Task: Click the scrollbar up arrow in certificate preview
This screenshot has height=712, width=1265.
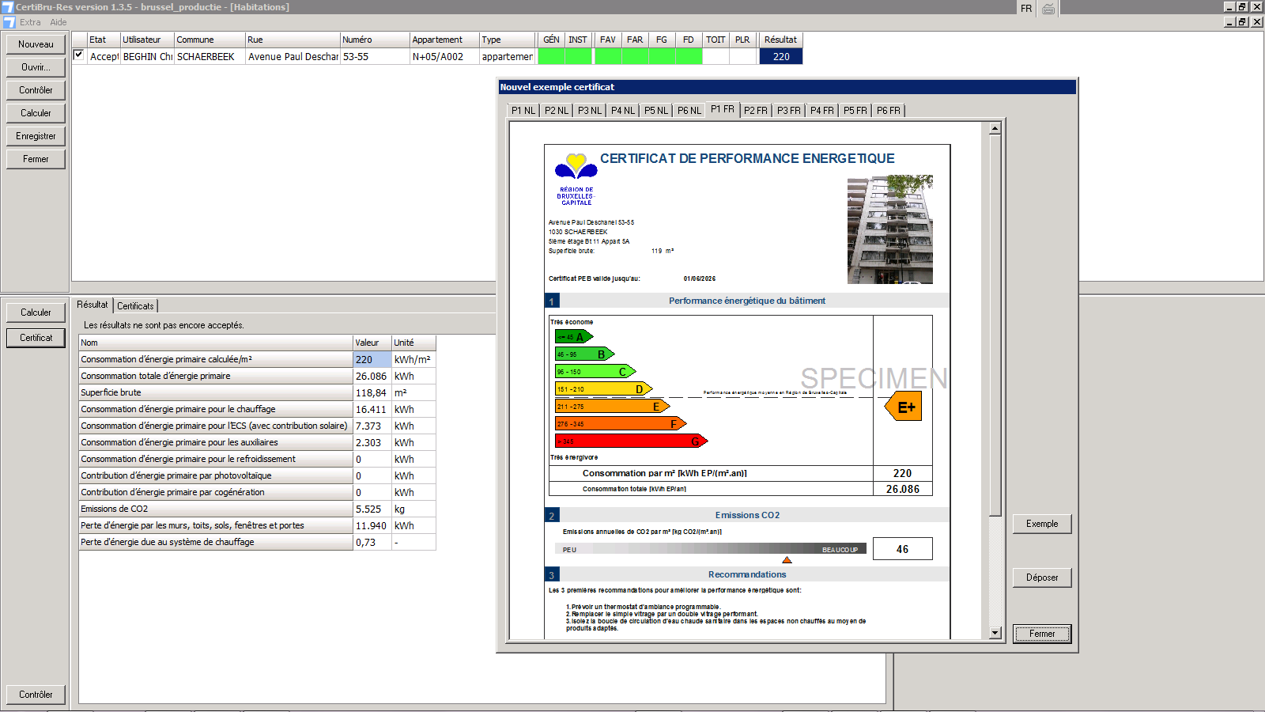Action: click(995, 128)
